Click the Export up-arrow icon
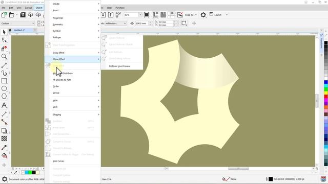 point(111,15)
